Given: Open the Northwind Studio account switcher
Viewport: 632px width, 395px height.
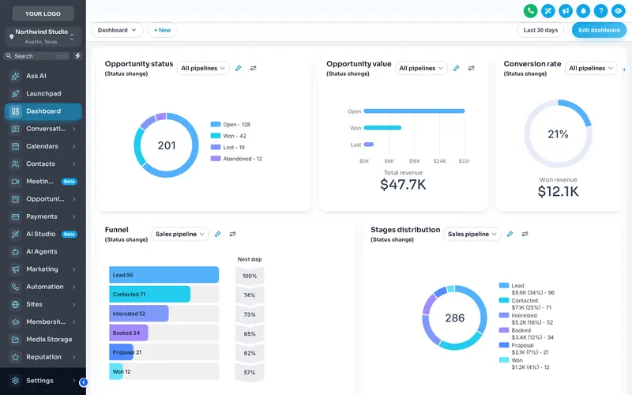Looking at the screenshot, I should 43,36.
